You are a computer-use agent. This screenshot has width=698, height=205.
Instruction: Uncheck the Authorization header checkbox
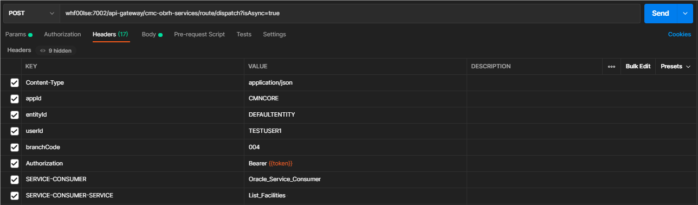pyautogui.click(x=15, y=163)
